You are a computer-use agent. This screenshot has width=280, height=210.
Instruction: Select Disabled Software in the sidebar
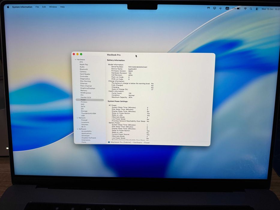(89, 138)
